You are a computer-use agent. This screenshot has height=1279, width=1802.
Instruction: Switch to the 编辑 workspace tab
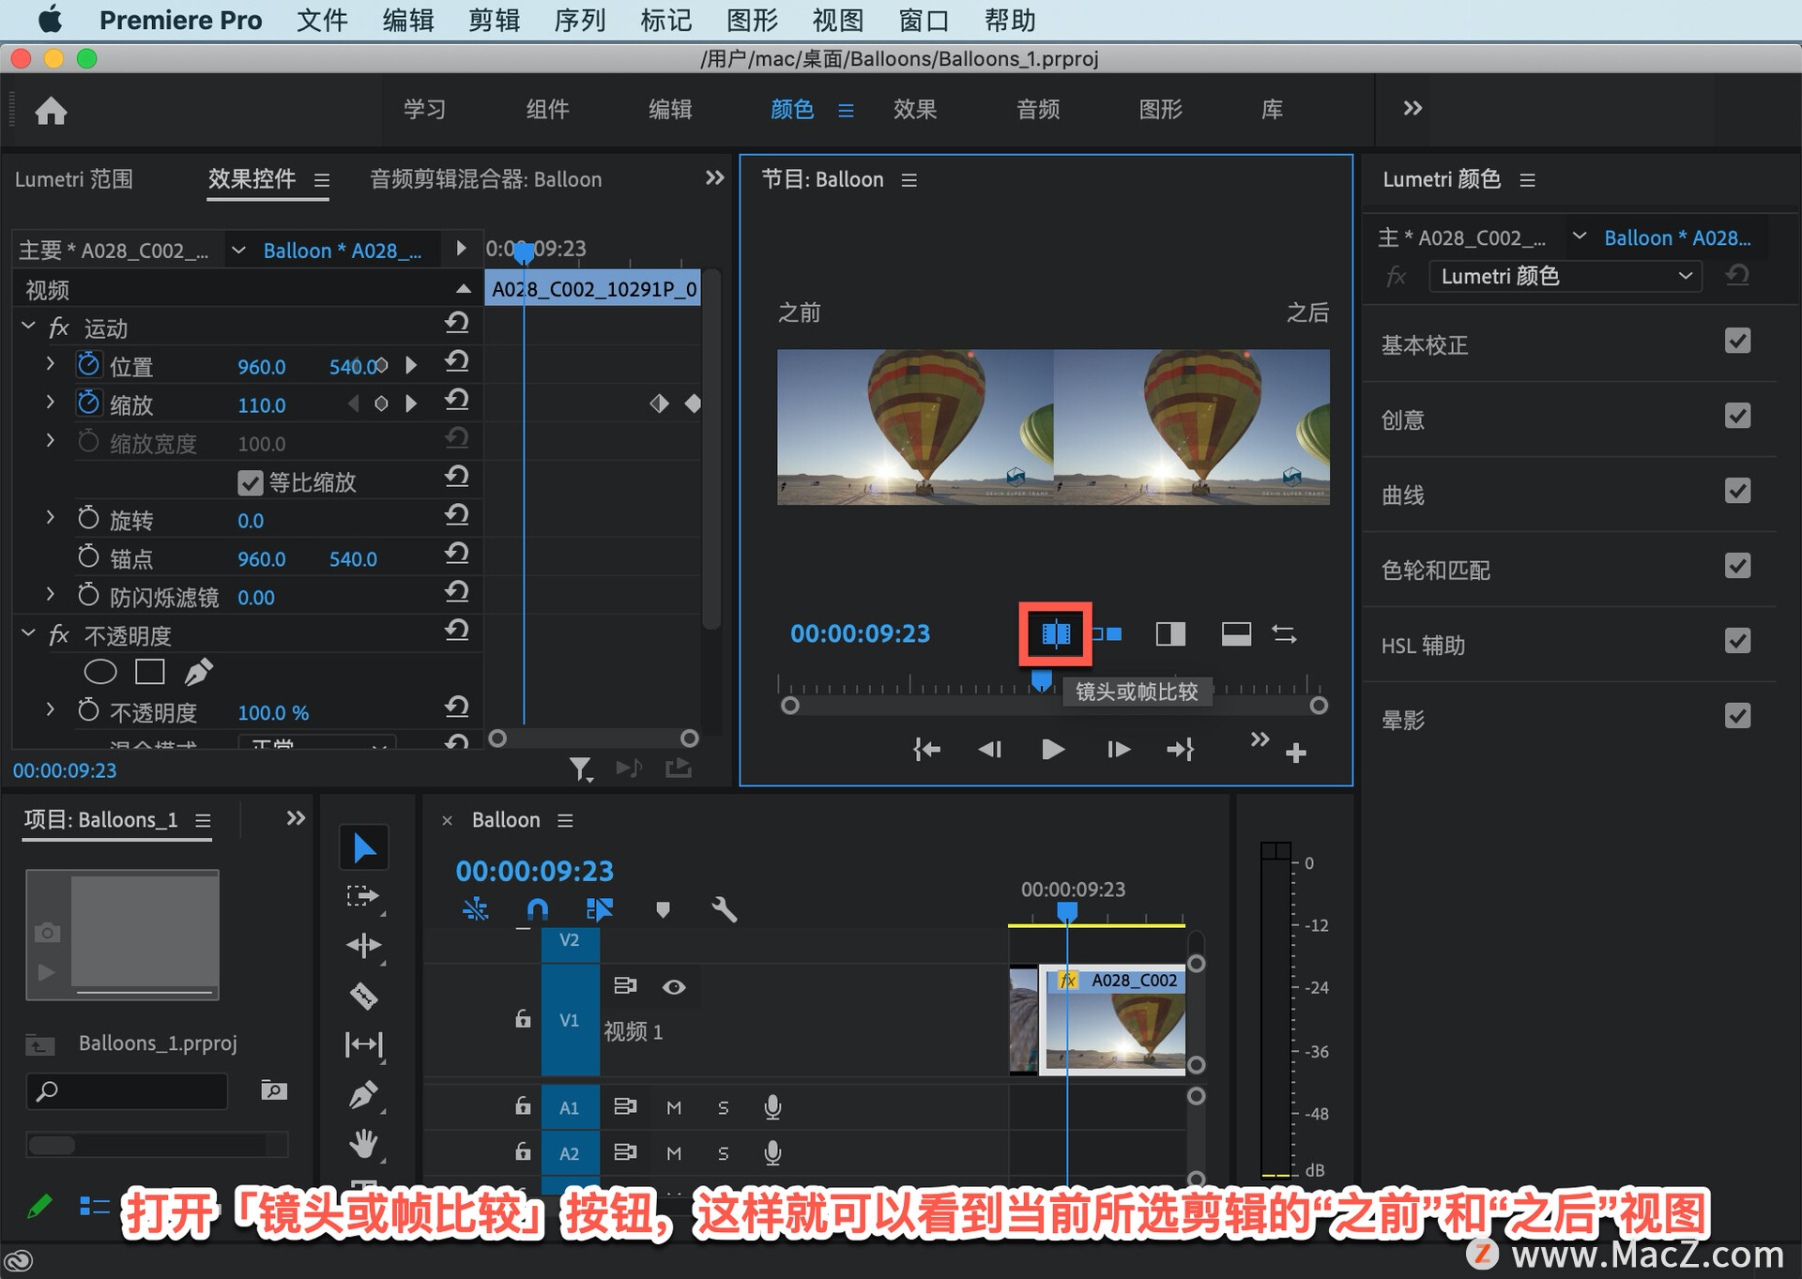(x=670, y=110)
